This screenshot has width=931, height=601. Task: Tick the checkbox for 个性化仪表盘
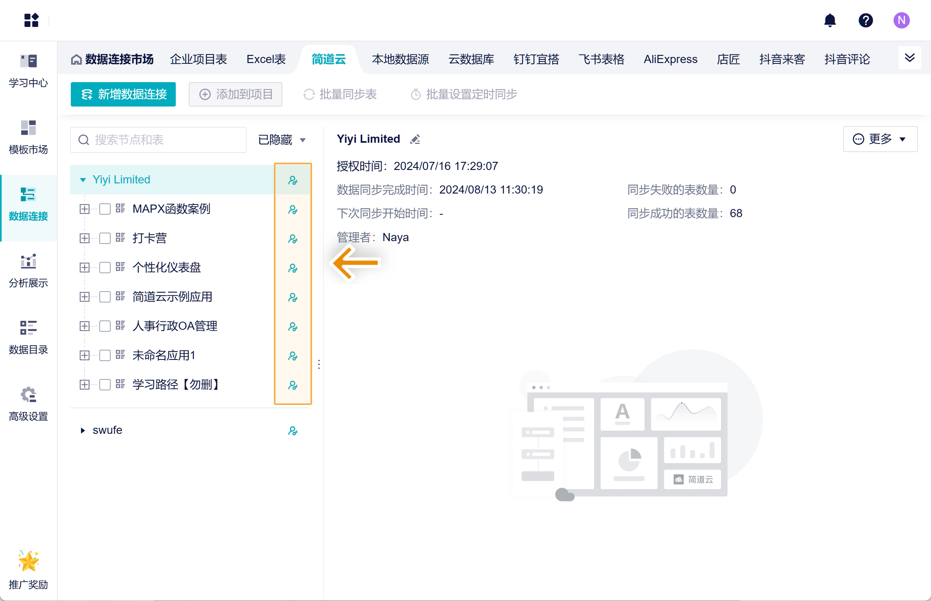pyautogui.click(x=105, y=268)
